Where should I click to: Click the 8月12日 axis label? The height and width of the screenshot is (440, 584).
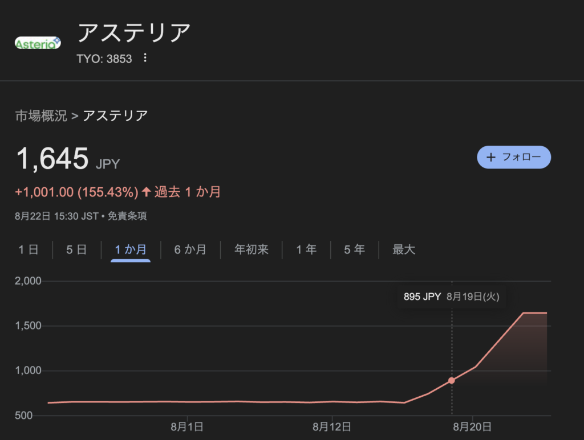(x=331, y=426)
